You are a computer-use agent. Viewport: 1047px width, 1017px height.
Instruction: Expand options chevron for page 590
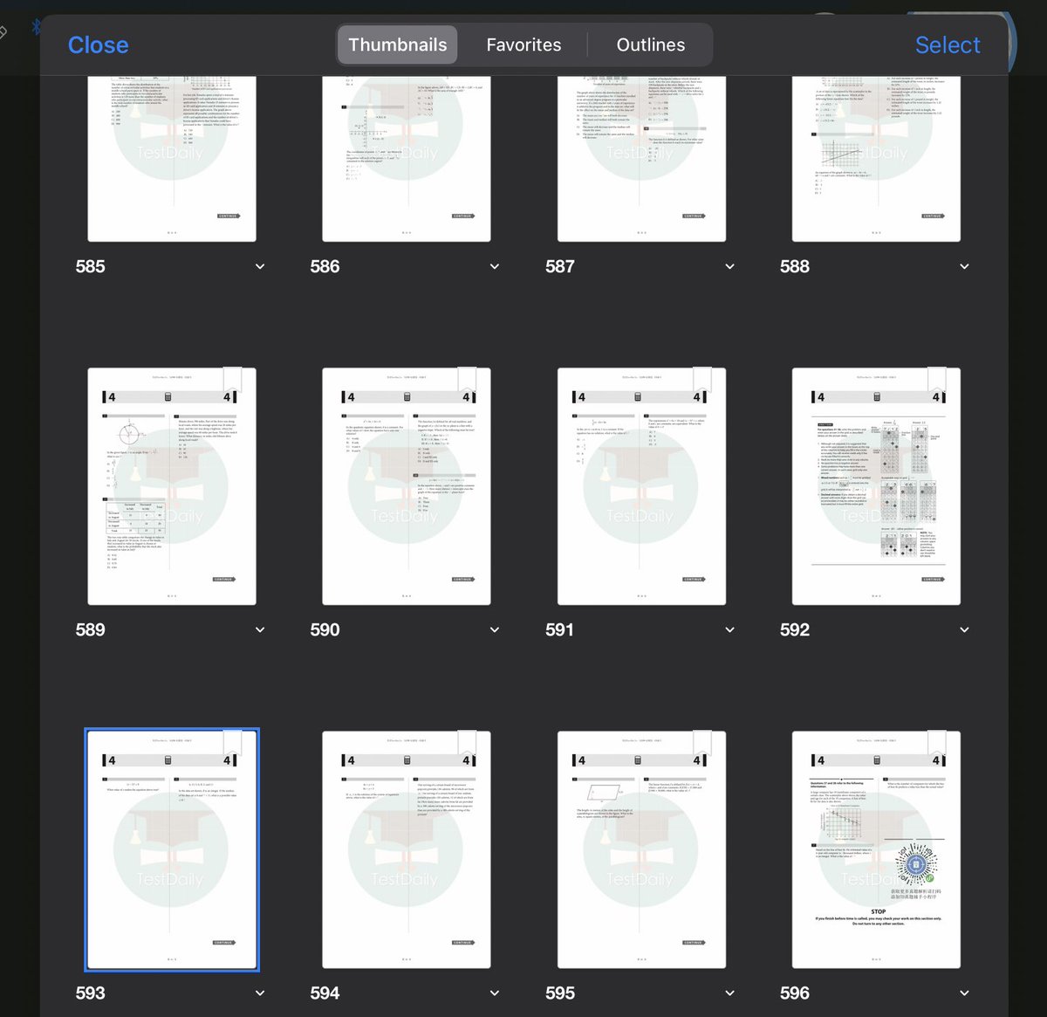[495, 629]
